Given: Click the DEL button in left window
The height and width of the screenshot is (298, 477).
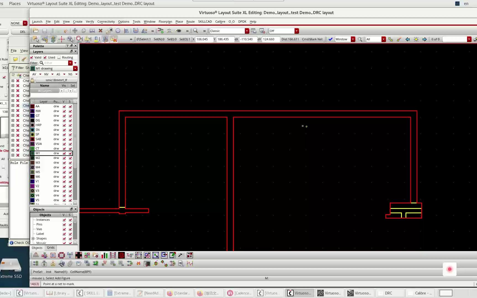Looking at the screenshot, I should [x=23, y=31].
